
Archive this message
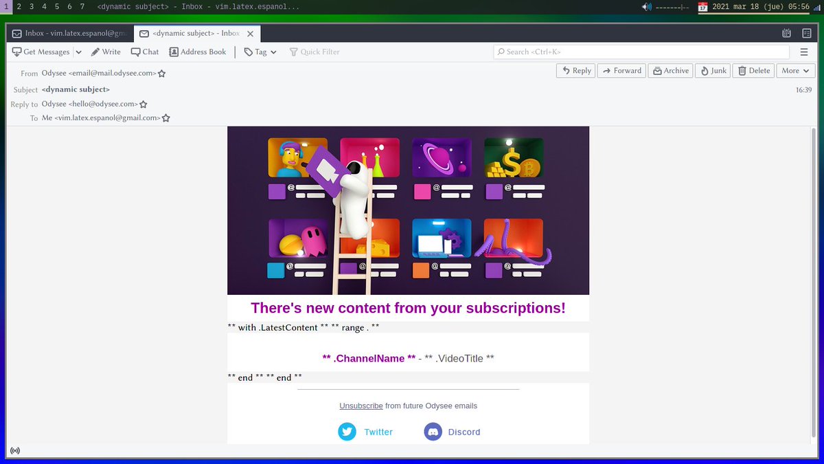(x=670, y=70)
